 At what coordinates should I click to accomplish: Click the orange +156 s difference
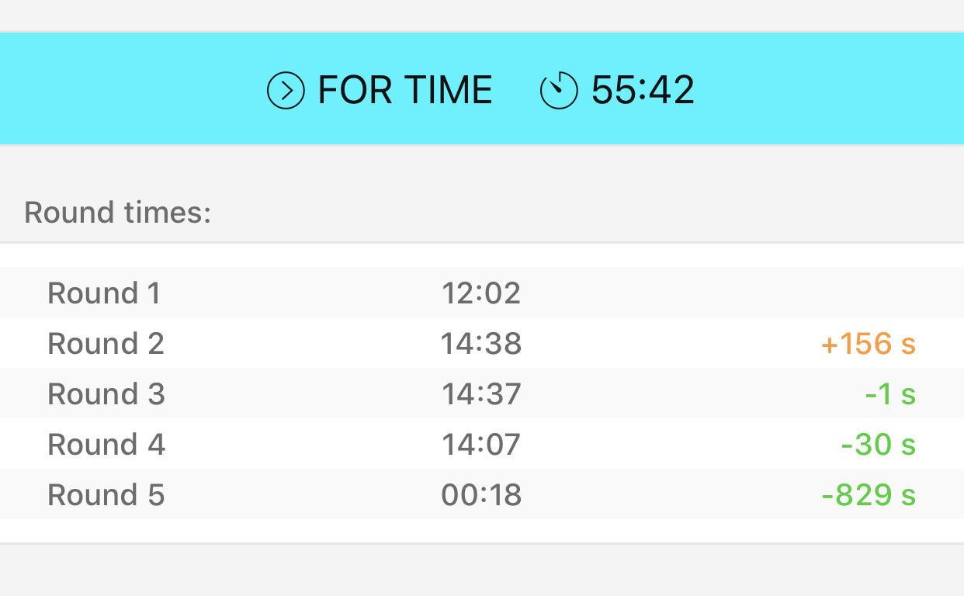[x=869, y=344]
